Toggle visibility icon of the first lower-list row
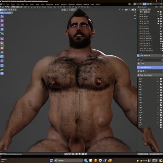Image resolution: width=163 pixels, height=163 pixels. 161,79
